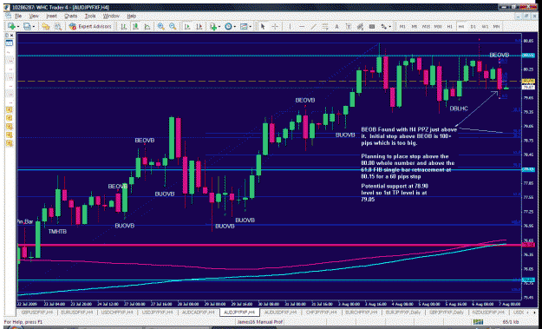
Task: Open the Window menu
Action: tap(111, 16)
